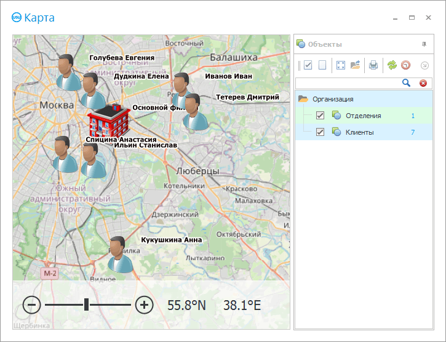Screen dimensions: 446x342
Task: Close the Карта window
Action: (428, 18)
